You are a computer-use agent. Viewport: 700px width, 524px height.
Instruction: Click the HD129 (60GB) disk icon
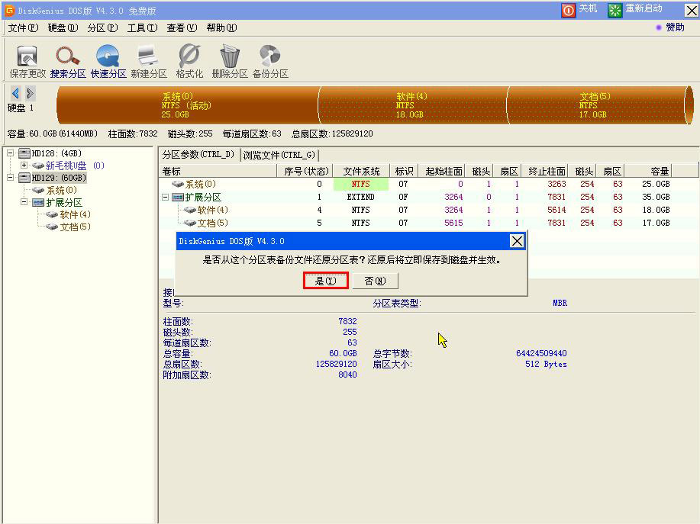(24, 178)
